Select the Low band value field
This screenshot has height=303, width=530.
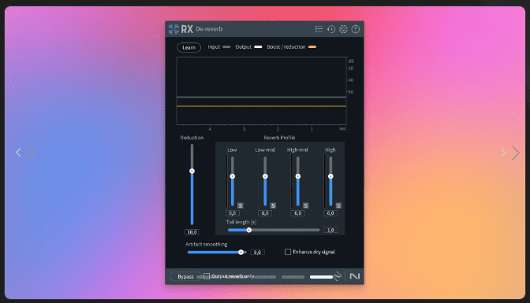tap(232, 213)
